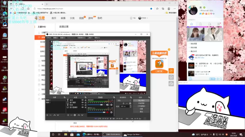Image resolution: width=245 pixels, height=137 pixels.
Task: Open 设置 from OBS controls
Action: coord(141,109)
